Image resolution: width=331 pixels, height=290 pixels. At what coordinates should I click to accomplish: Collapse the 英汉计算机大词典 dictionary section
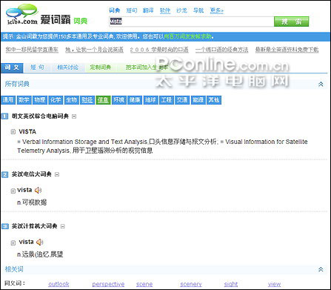pyautogui.click(x=63, y=226)
